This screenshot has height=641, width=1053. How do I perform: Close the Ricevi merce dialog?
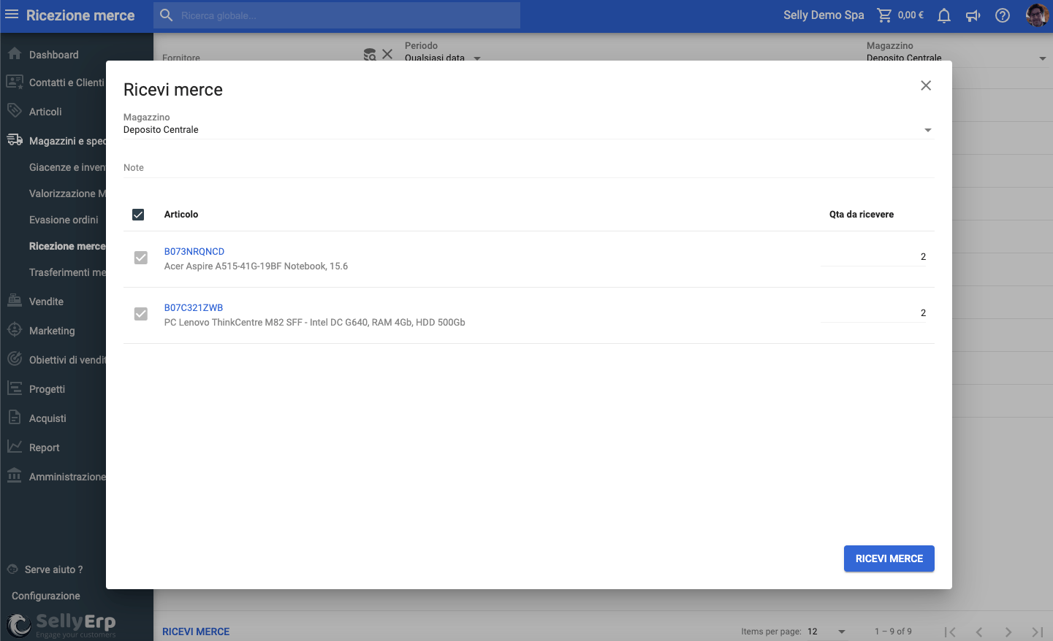coord(926,85)
